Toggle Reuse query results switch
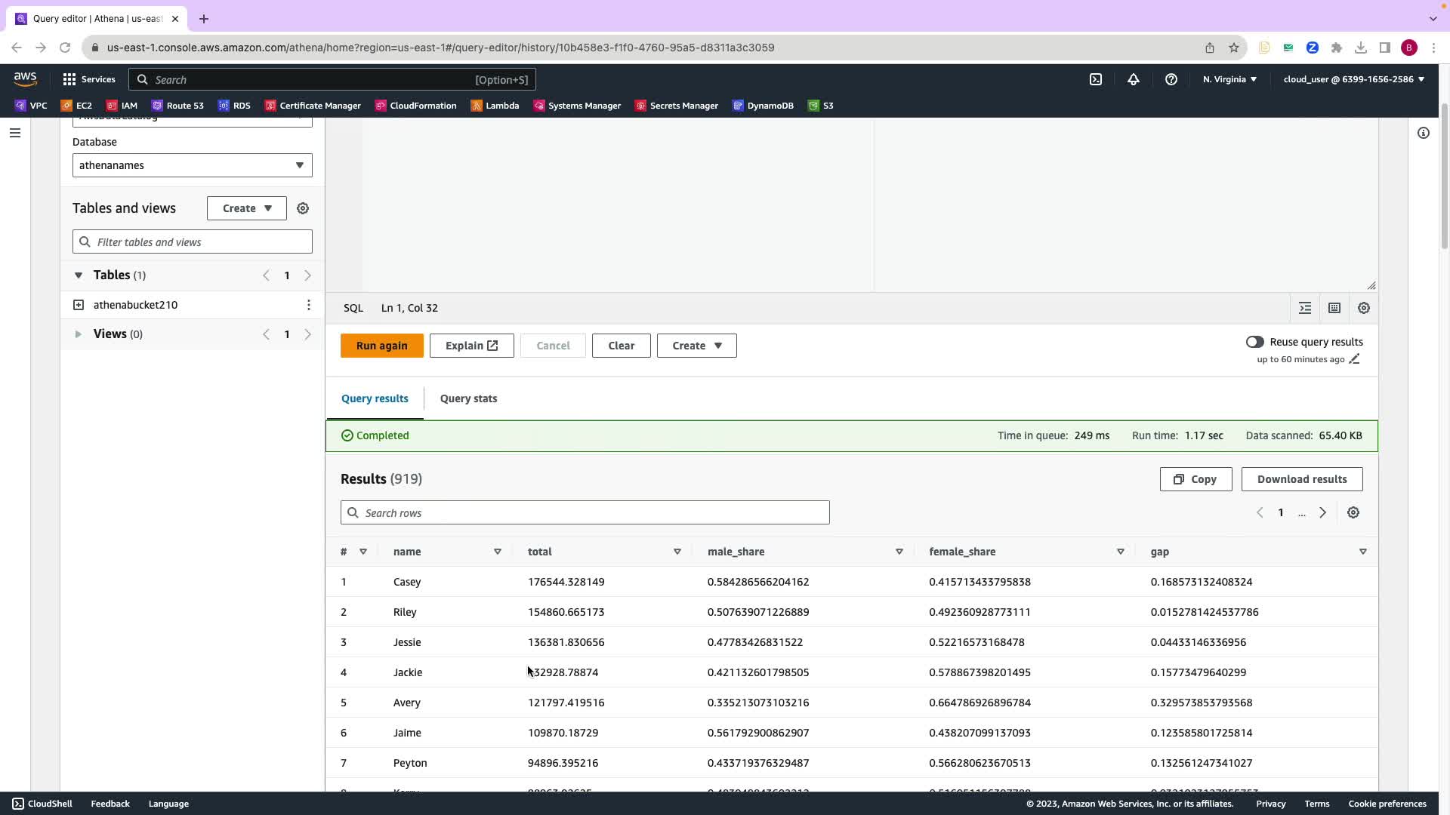The width and height of the screenshot is (1450, 815). (x=1254, y=342)
